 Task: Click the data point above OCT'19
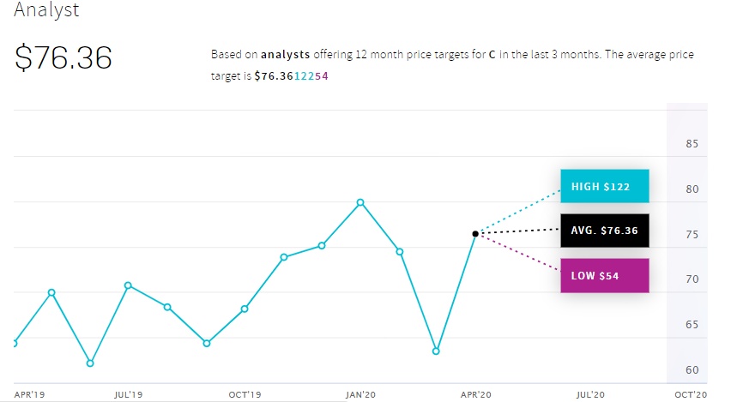tap(245, 309)
